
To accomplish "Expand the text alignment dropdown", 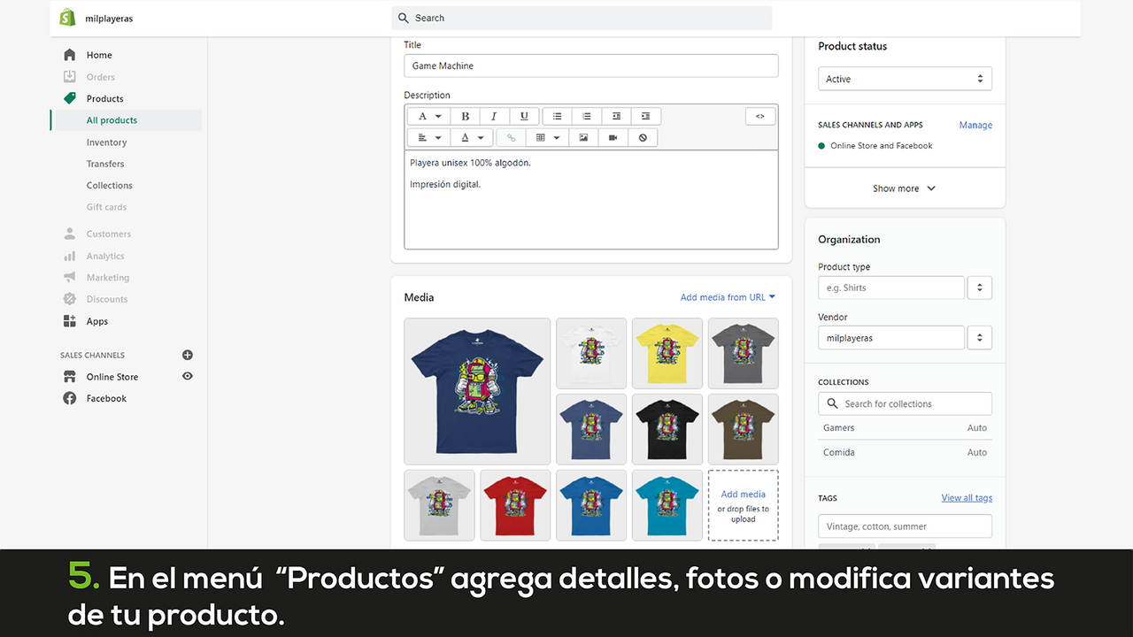I will tap(428, 137).
